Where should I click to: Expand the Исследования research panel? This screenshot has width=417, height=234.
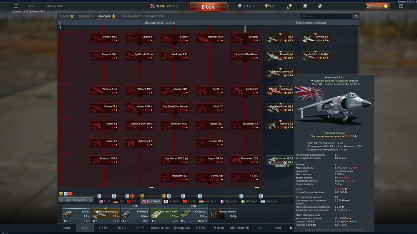coord(76,200)
